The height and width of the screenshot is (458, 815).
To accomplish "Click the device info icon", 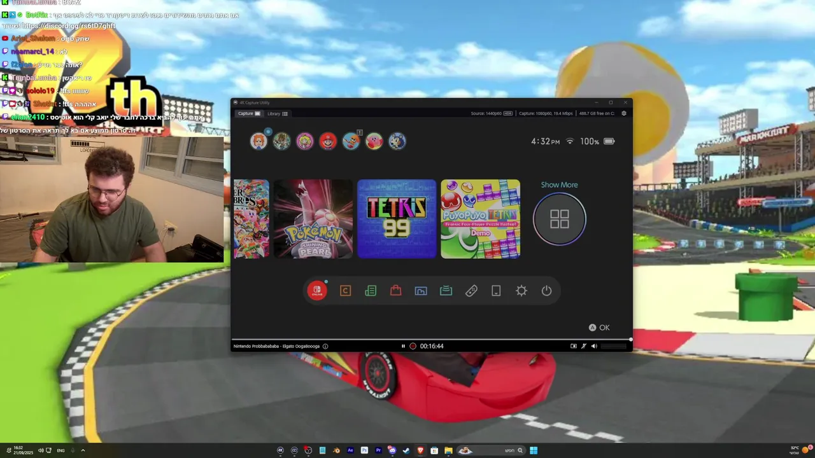I will [x=325, y=346].
